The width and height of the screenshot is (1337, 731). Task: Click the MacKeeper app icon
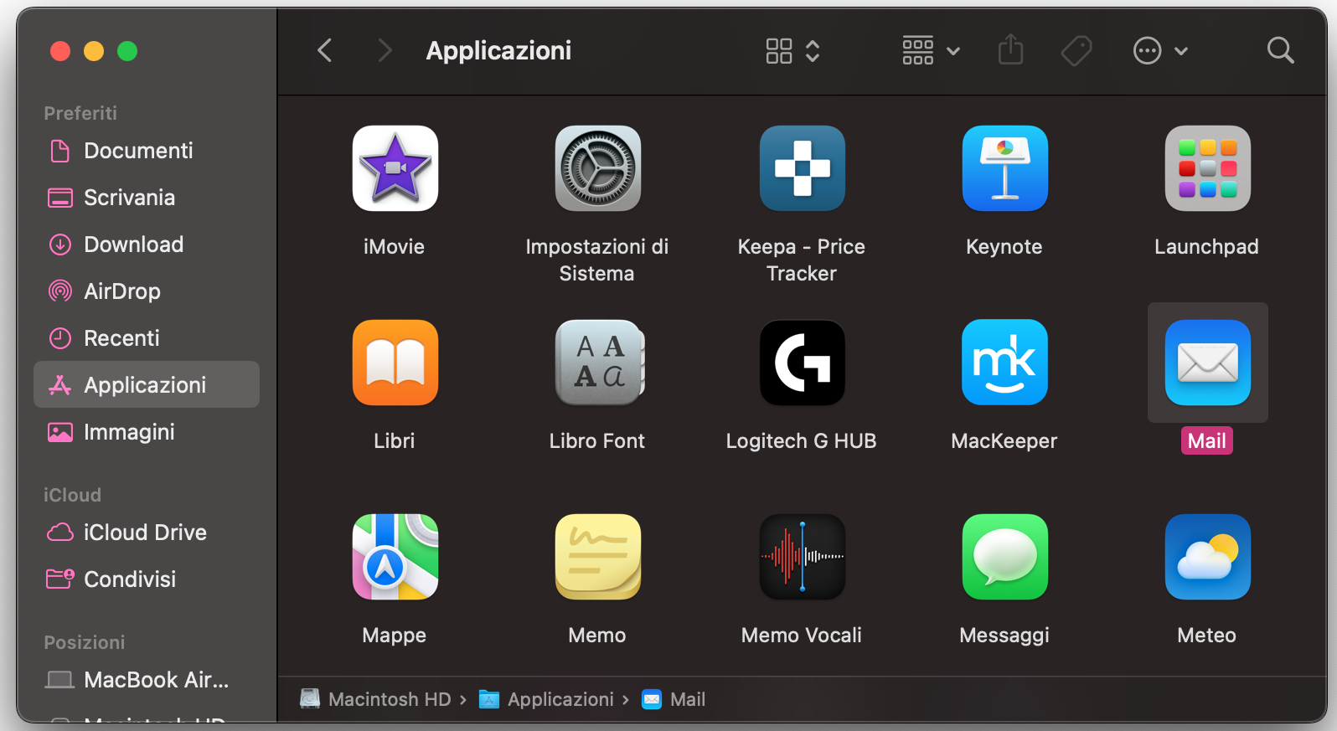(1004, 363)
